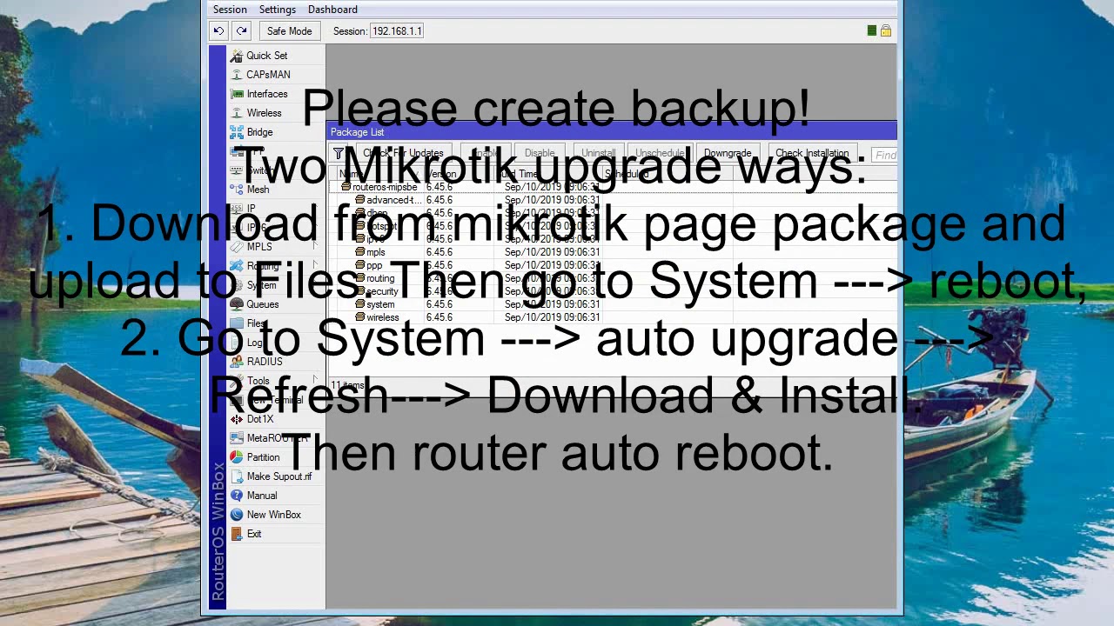
Task: Click the Exit door icon
Action: coord(236,534)
